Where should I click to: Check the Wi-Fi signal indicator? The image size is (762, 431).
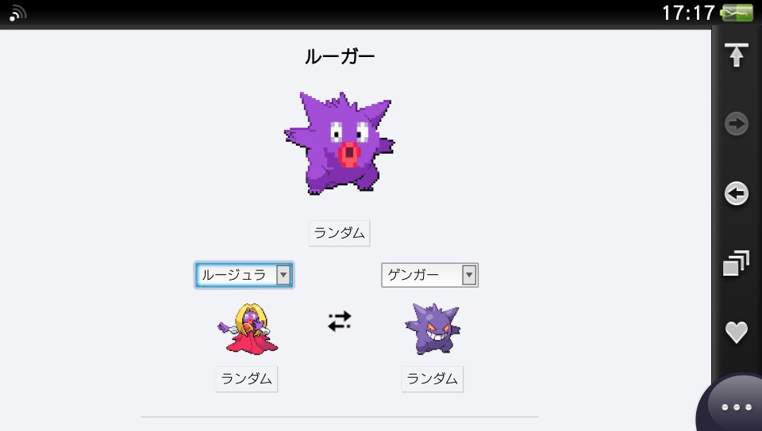pos(17,13)
